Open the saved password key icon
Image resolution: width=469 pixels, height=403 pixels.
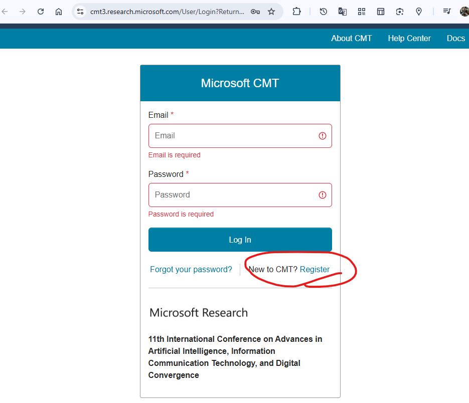(x=255, y=12)
